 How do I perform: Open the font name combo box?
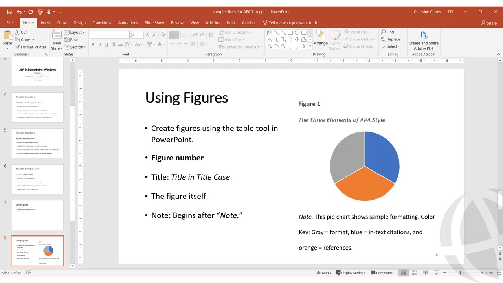[109, 35]
